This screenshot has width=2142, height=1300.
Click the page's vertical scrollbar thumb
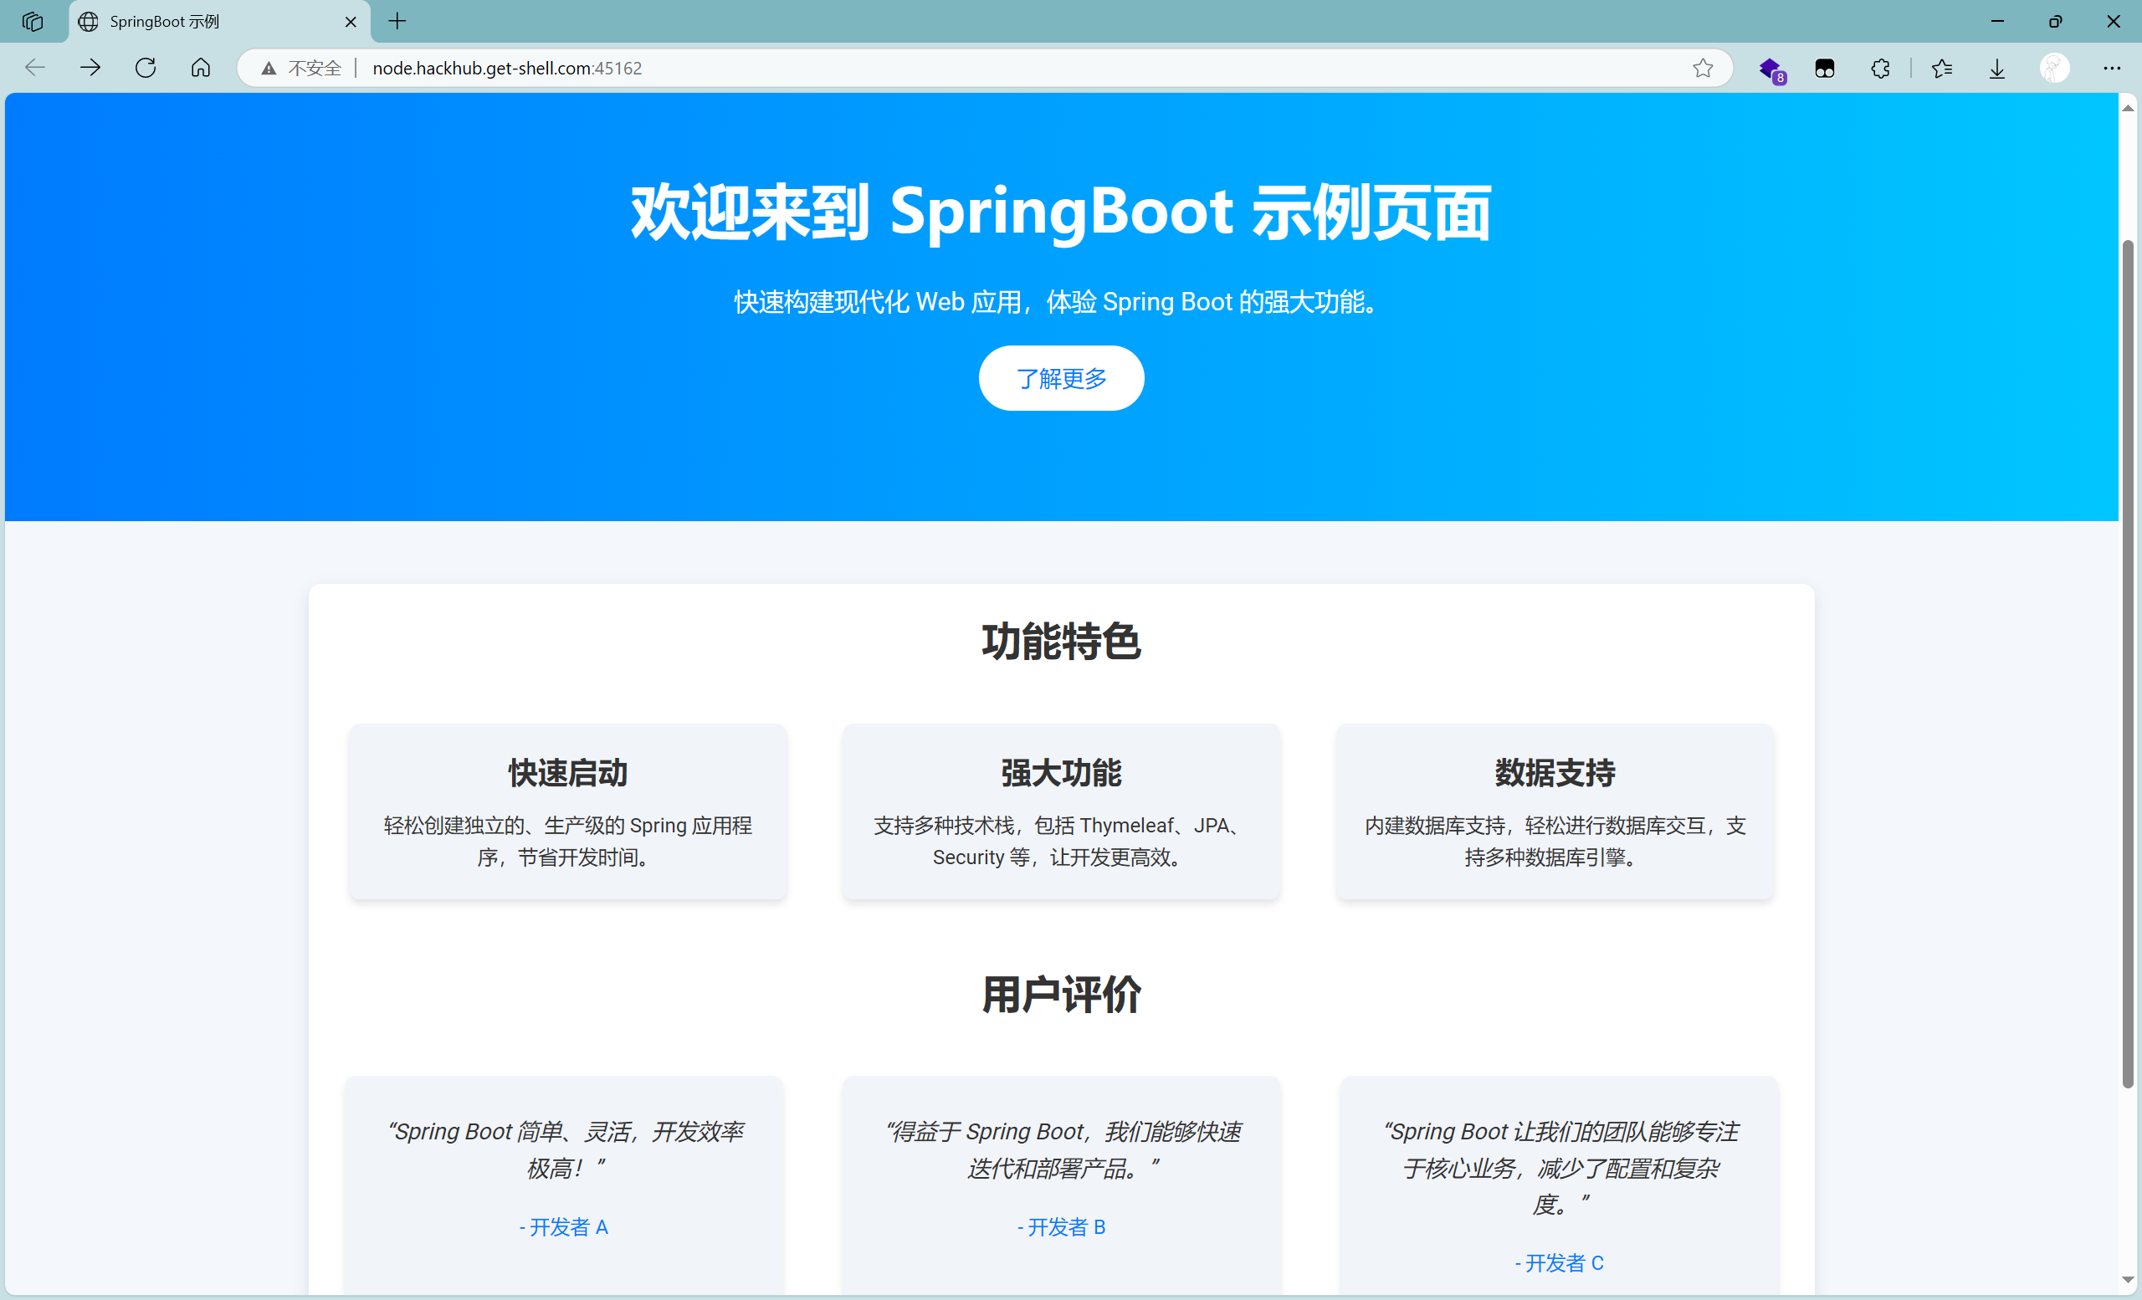point(2127,660)
